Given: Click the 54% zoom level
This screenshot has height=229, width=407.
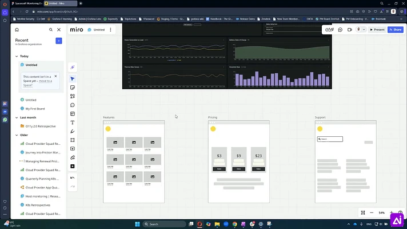Looking at the screenshot, I should [382, 212].
